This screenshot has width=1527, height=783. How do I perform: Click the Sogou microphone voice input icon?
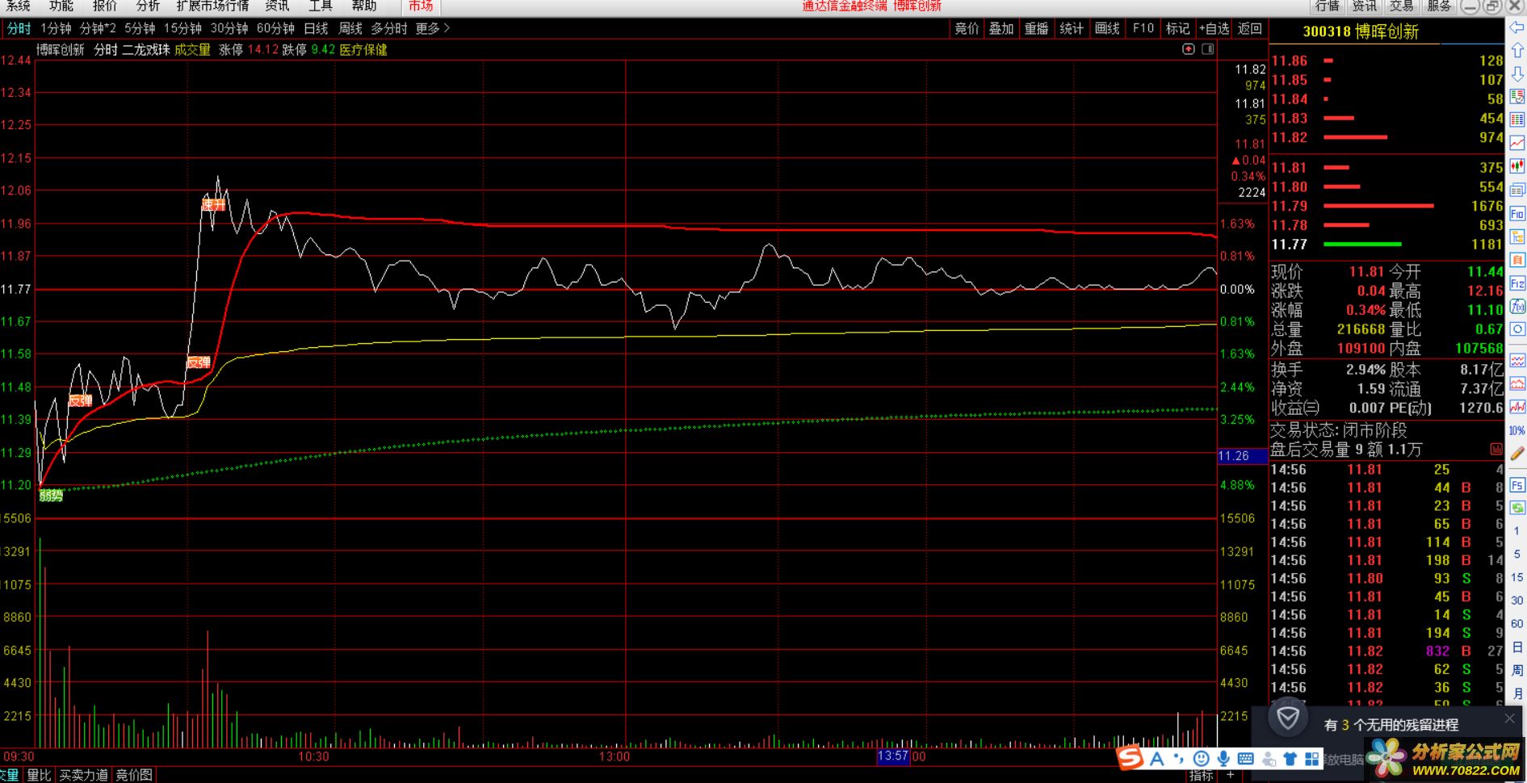[x=1223, y=758]
